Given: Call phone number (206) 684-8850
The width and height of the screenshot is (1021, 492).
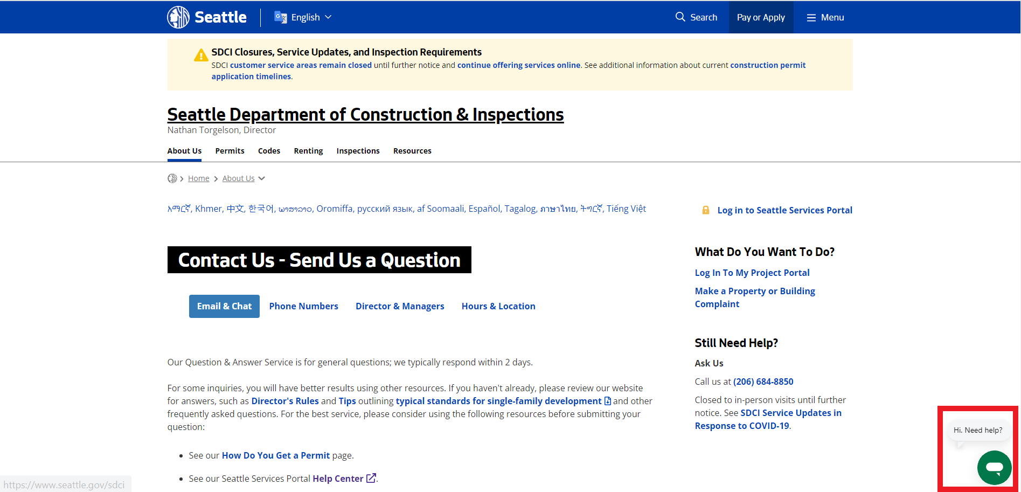Looking at the screenshot, I should point(763,382).
